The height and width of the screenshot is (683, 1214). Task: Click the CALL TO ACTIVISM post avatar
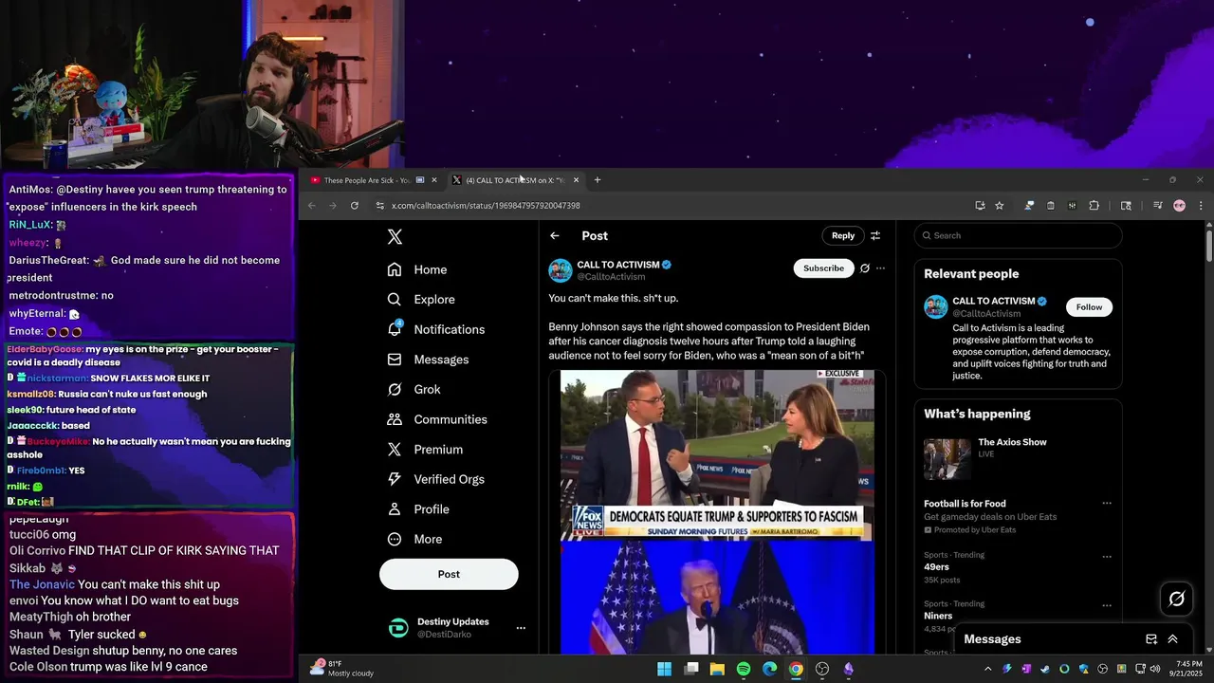pyautogui.click(x=561, y=270)
